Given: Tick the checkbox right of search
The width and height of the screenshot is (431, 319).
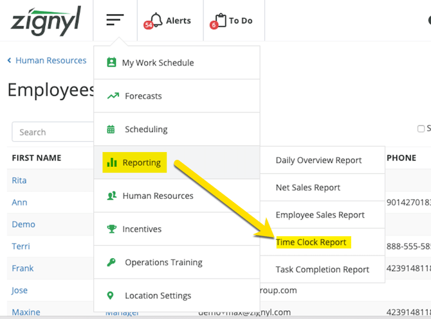Looking at the screenshot, I should pyautogui.click(x=421, y=128).
